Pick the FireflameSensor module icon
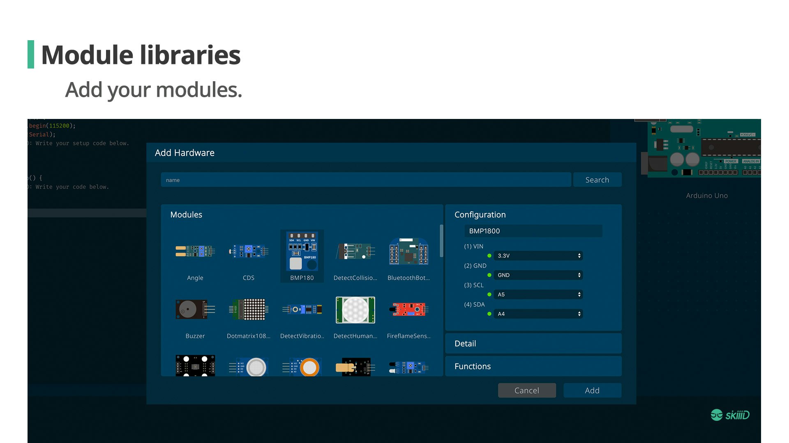Image resolution: width=789 pixels, height=443 pixels. tap(408, 310)
